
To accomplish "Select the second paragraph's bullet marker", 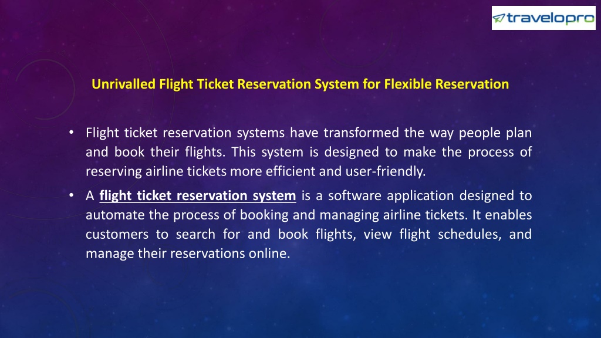I will pyautogui.click(x=71, y=195).
